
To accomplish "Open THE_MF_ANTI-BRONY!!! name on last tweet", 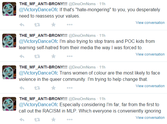I will pyautogui.click(x=43, y=99).
